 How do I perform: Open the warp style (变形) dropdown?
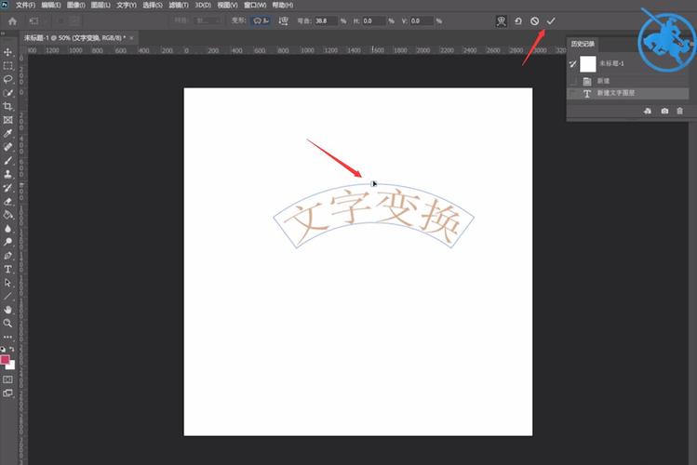tap(261, 20)
